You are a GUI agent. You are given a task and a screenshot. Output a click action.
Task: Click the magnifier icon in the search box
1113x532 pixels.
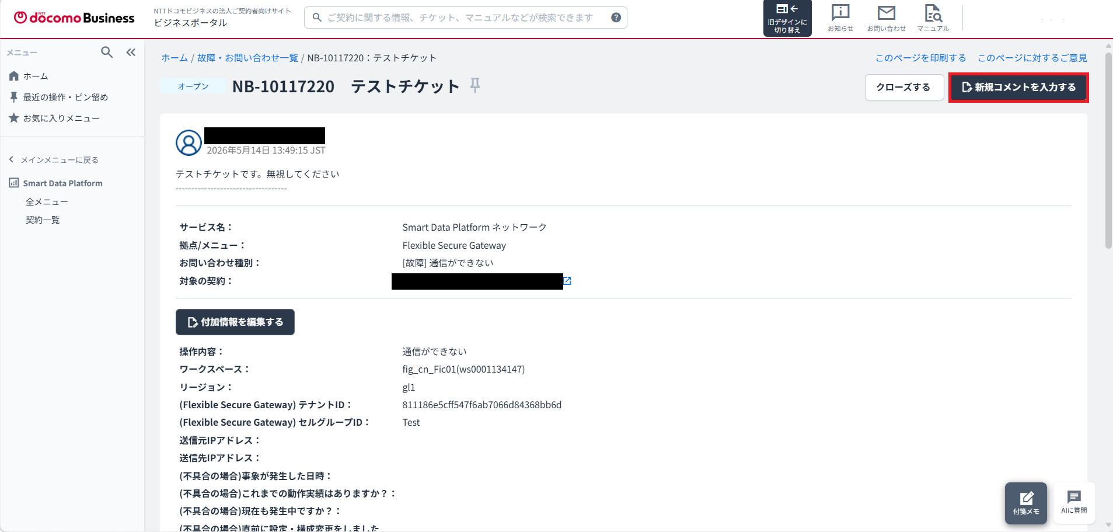point(317,18)
